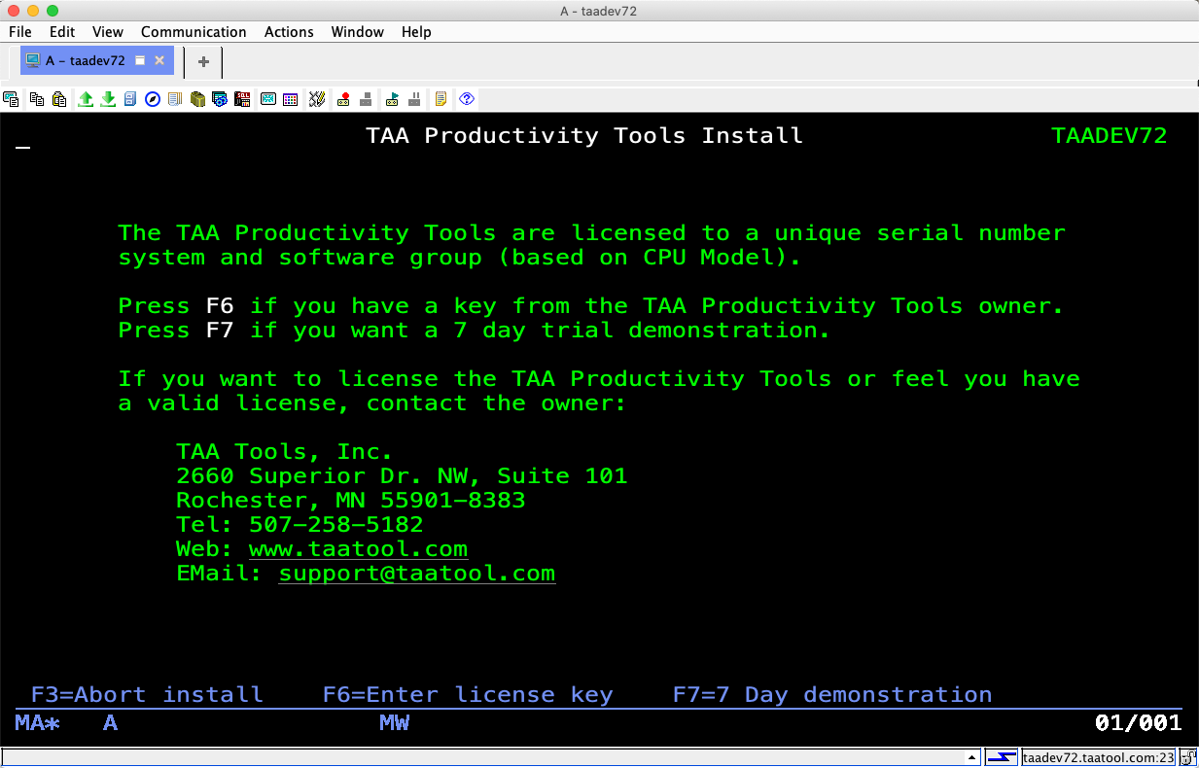The width and height of the screenshot is (1199, 768).
Task: Open the View menu
Action: point(108,32)
